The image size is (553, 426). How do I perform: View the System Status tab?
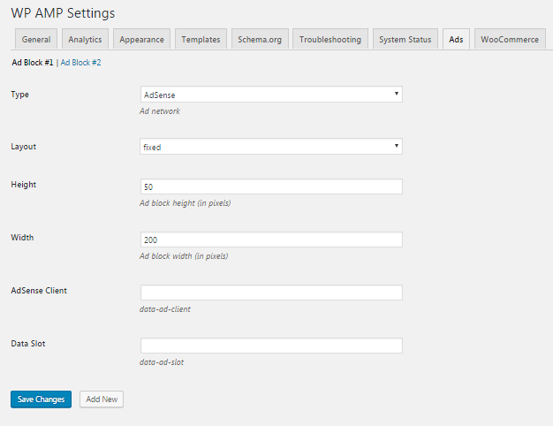405,39
